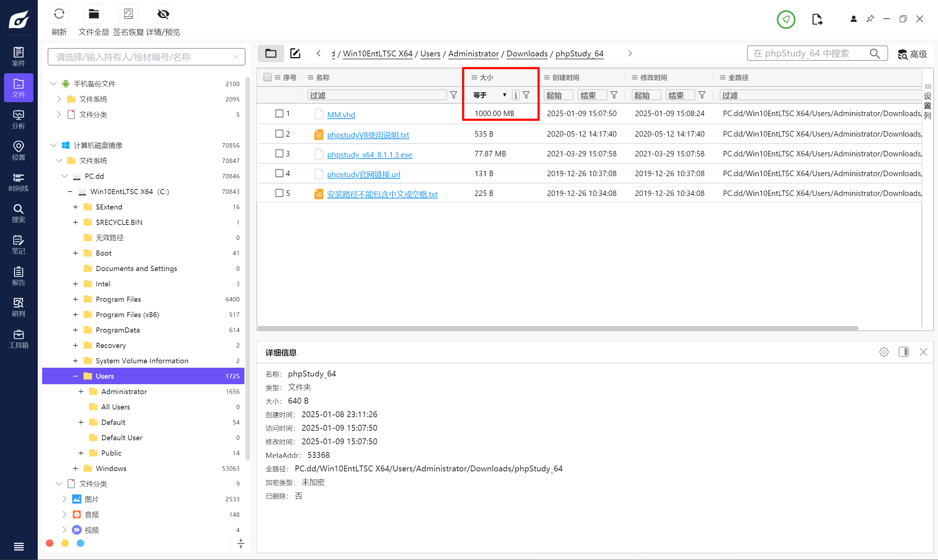Check the box for 安装路径不能包含中文或空格.txt row

(279, 193)
